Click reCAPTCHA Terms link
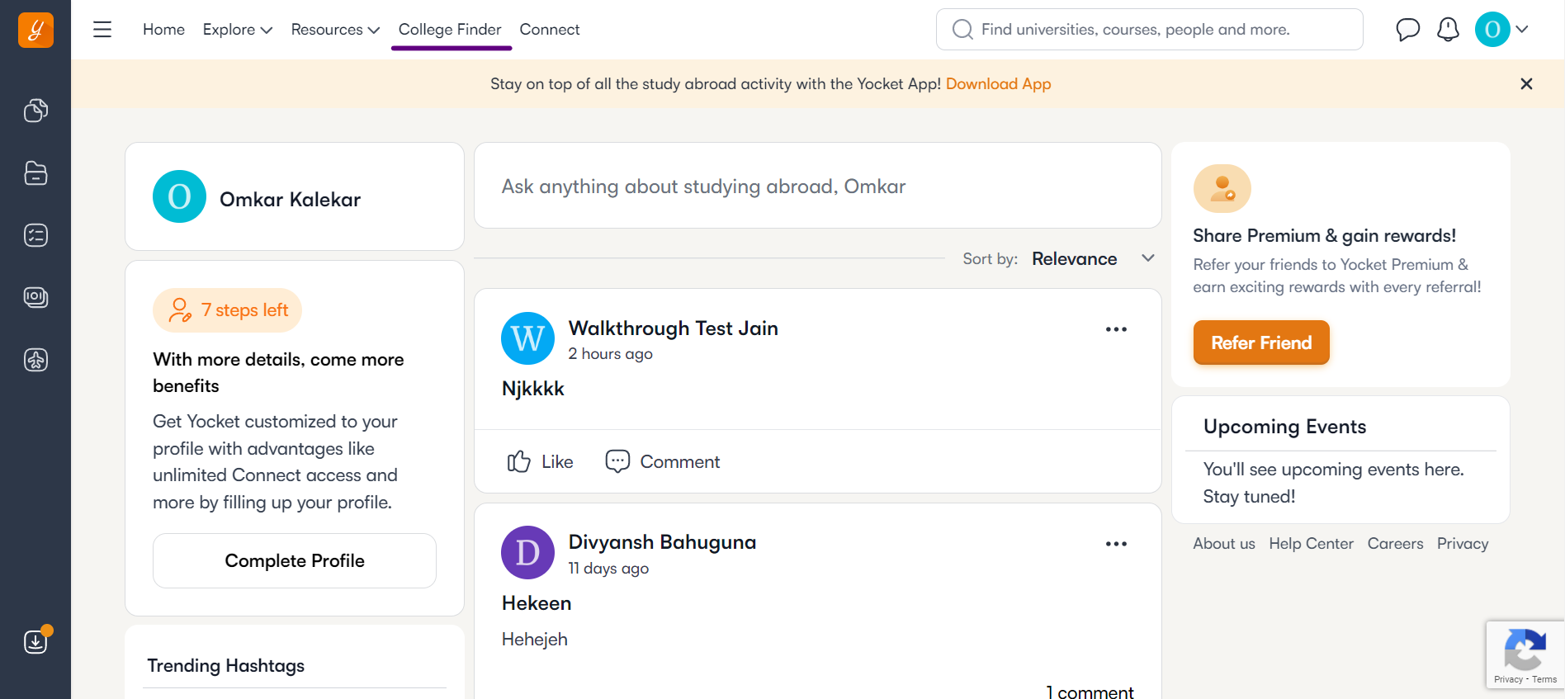 pyautogui.click(x=1544, y=679)
